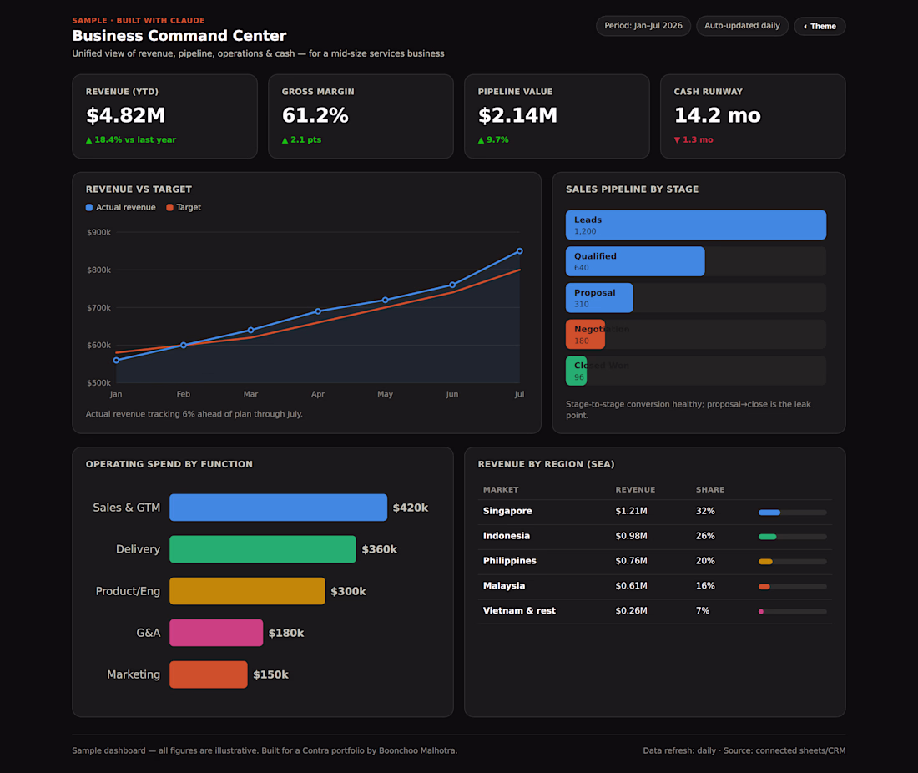Image resolution: width=918 pixels, height=773 pixels.
Task: Sort by the SHARE column header
Action: pos(710,489)
